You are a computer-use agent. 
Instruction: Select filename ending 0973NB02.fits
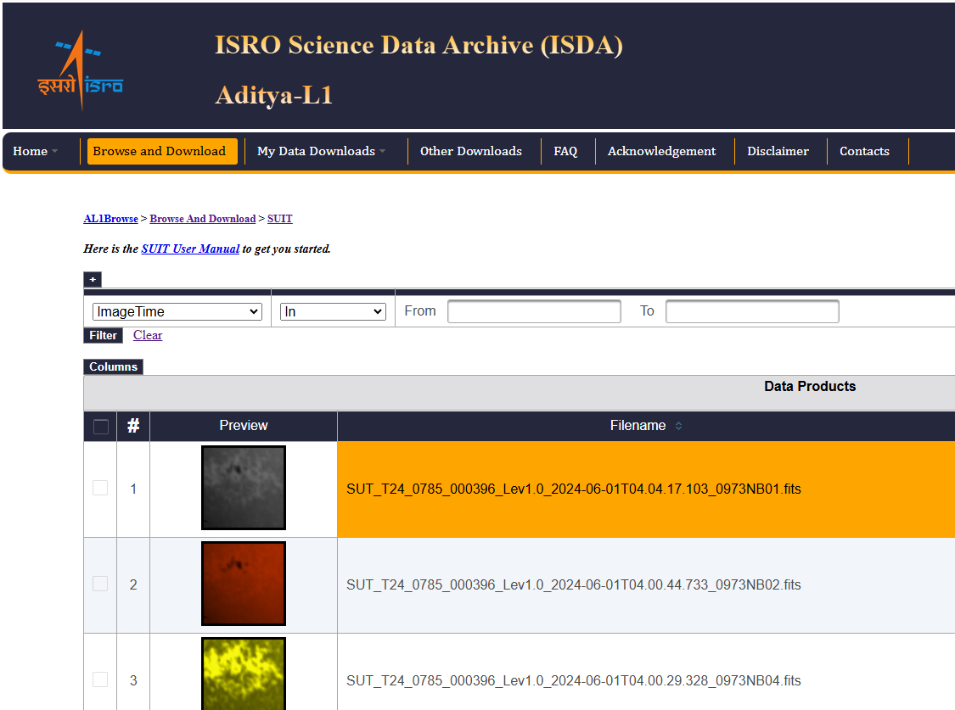tap(574, 584)
